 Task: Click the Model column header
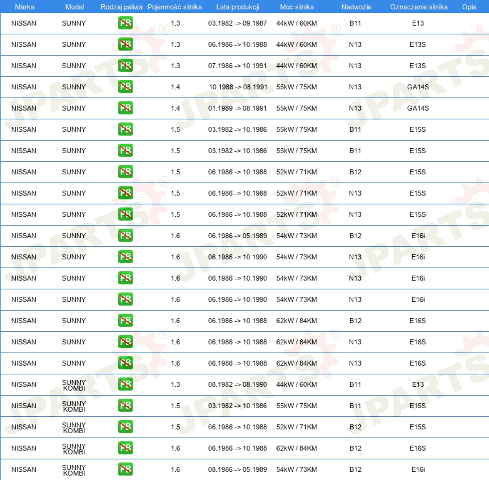74,7
